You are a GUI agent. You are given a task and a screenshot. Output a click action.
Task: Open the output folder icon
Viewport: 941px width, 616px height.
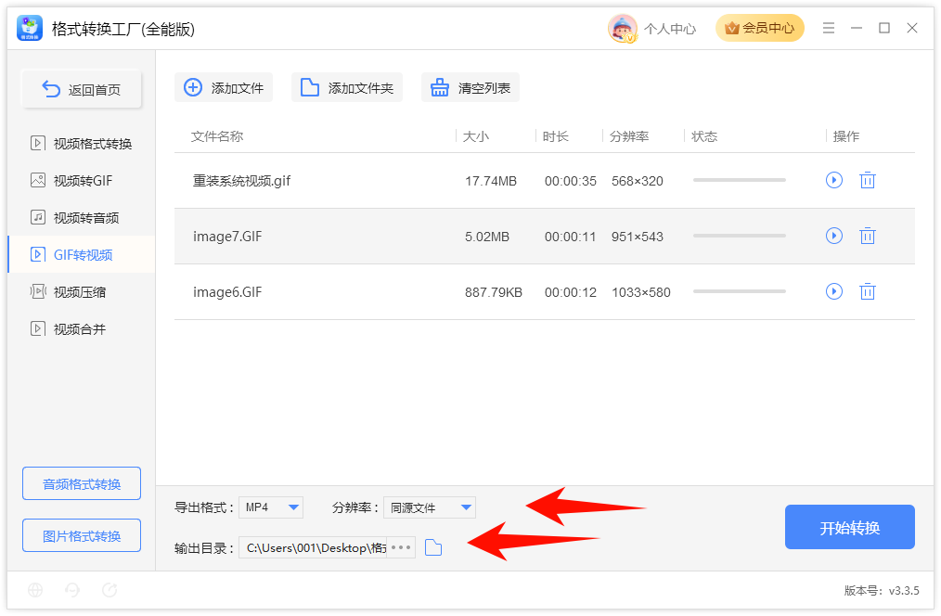(433, 547)
